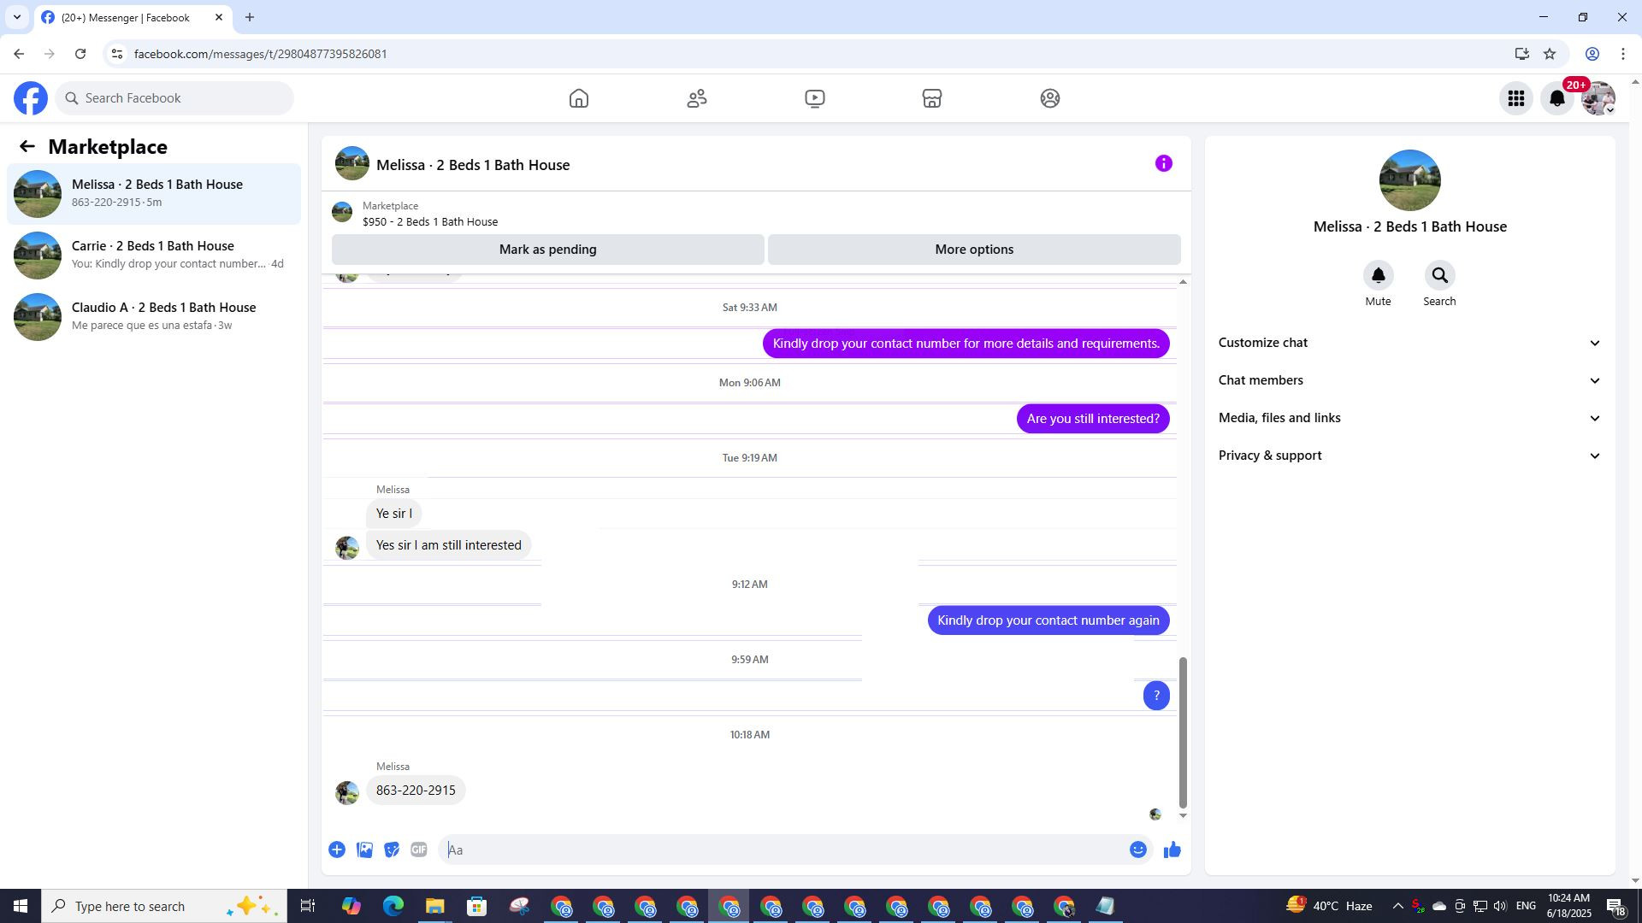Open the emoji picker in message box
Image resolution: width=1642 pixels, height=923 pixels.
pos(1137,850)
